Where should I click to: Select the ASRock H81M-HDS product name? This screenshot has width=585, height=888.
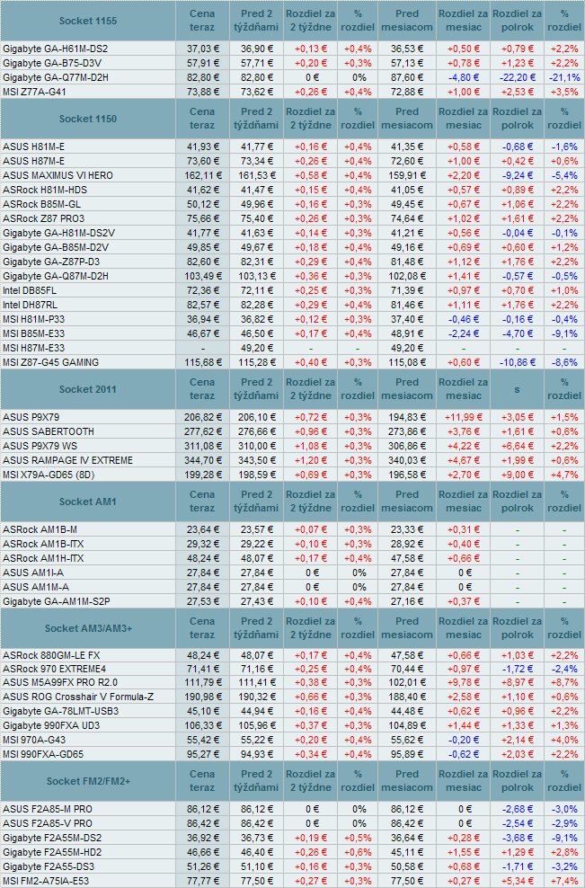(45, 190)
